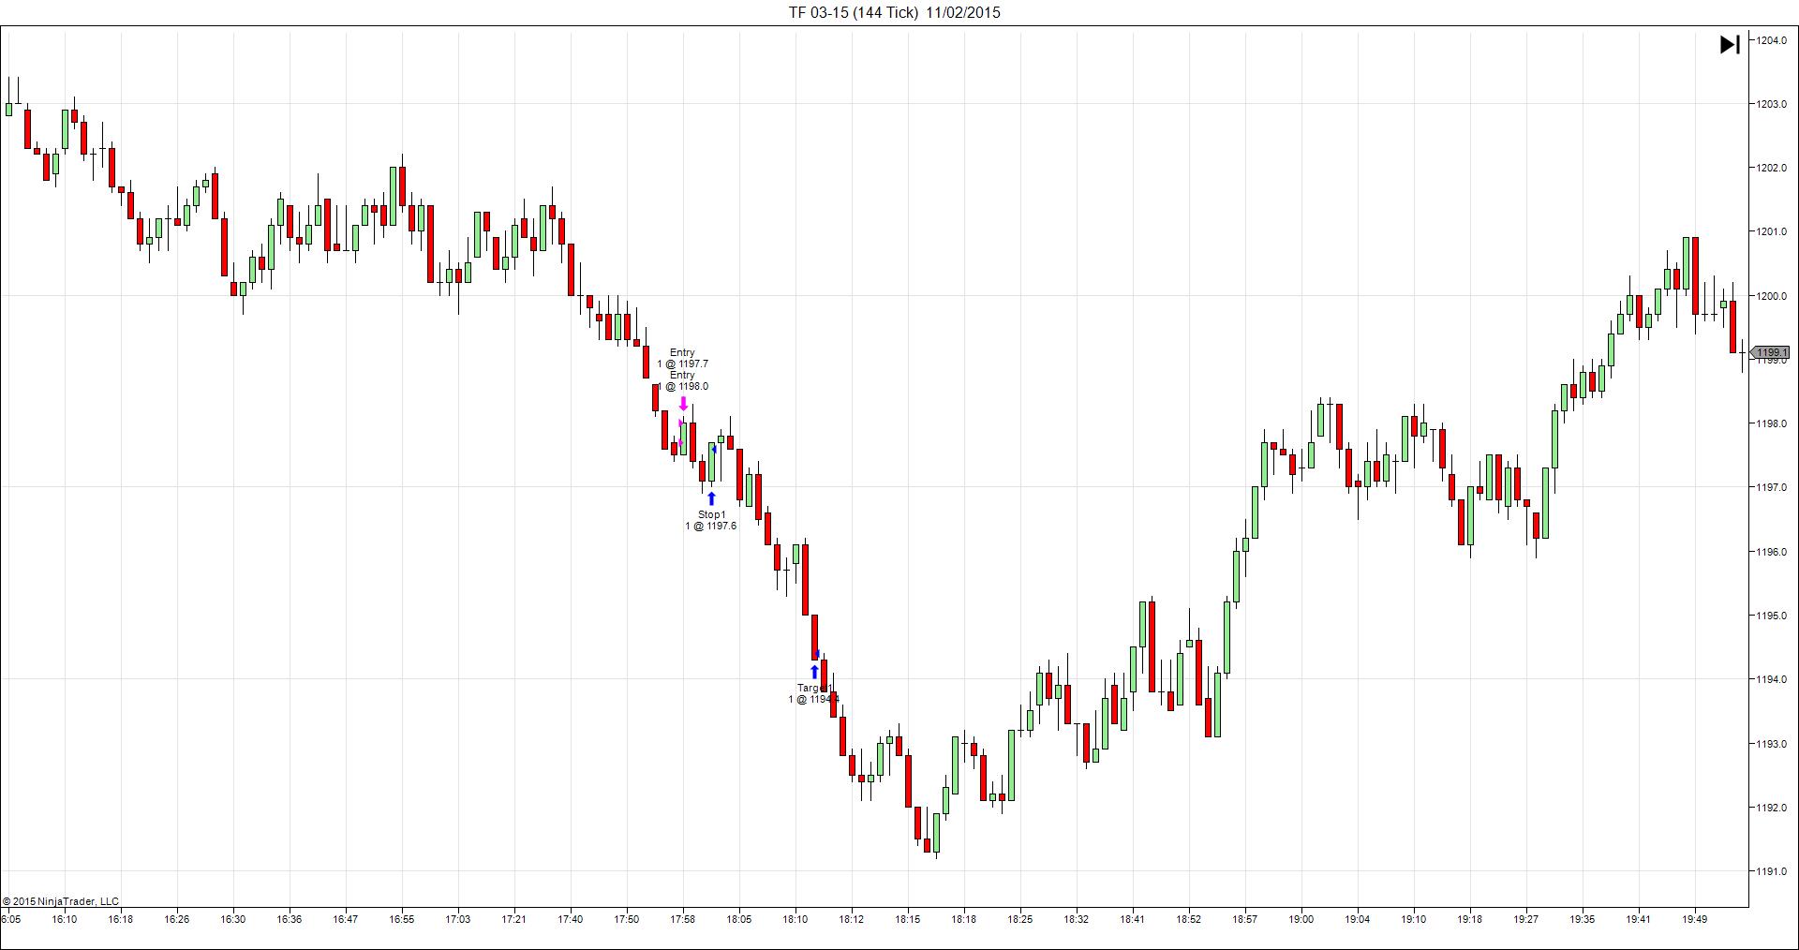The height and width of the screenshot is (950, 1799).
Task: Click the 1198.0 price axis label
Action: point(1771,423)
